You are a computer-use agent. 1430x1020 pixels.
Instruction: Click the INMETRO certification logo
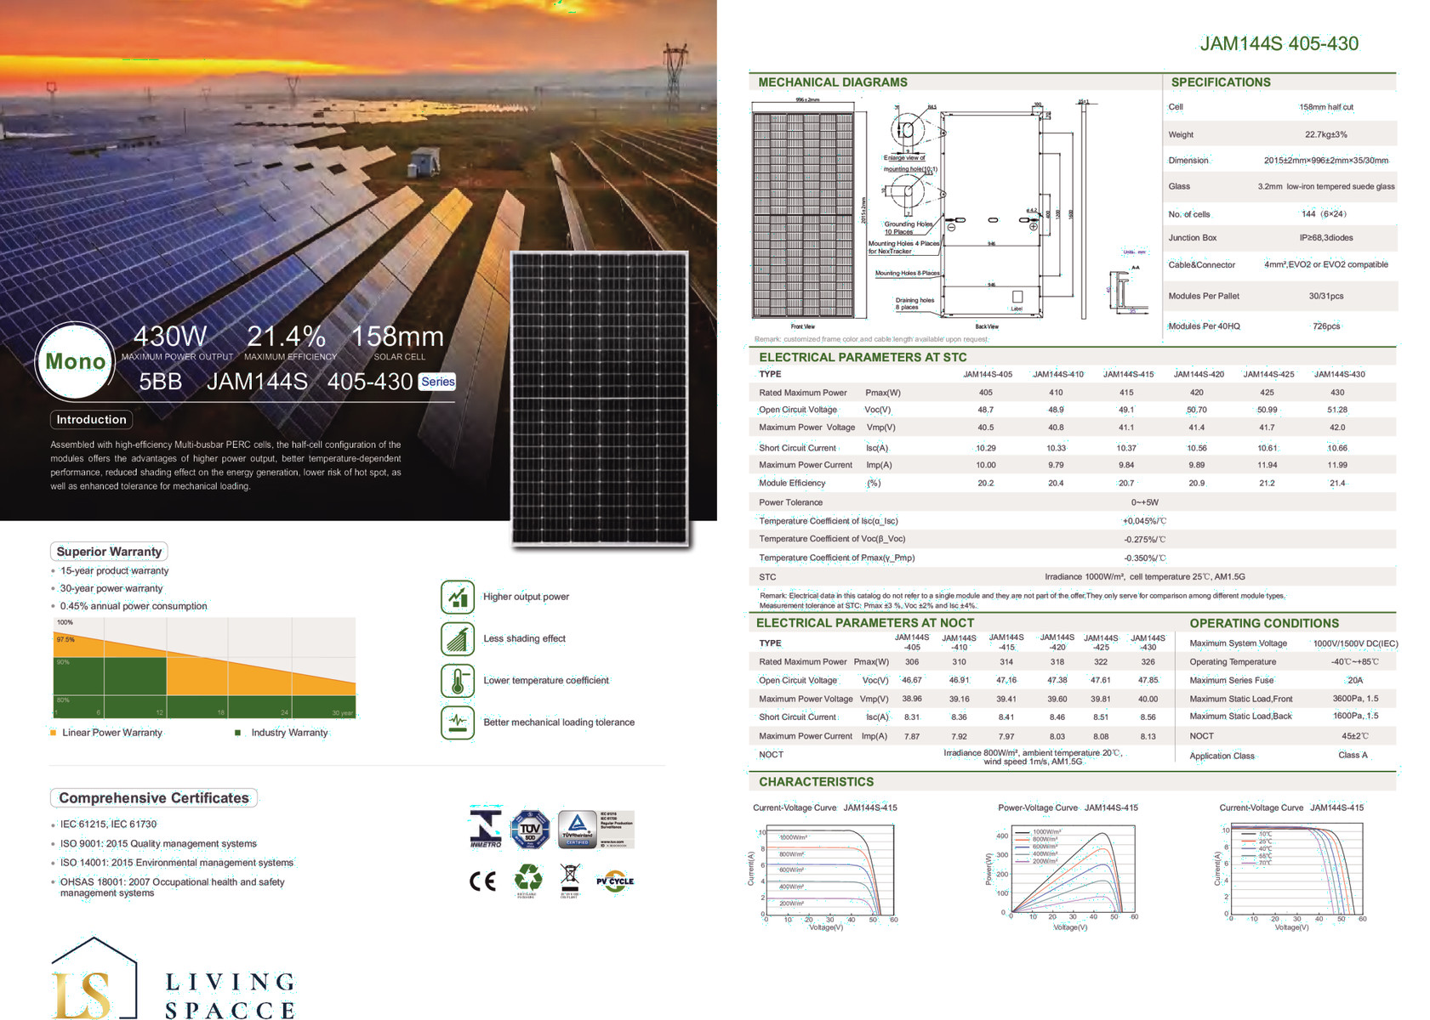[486, 828]
